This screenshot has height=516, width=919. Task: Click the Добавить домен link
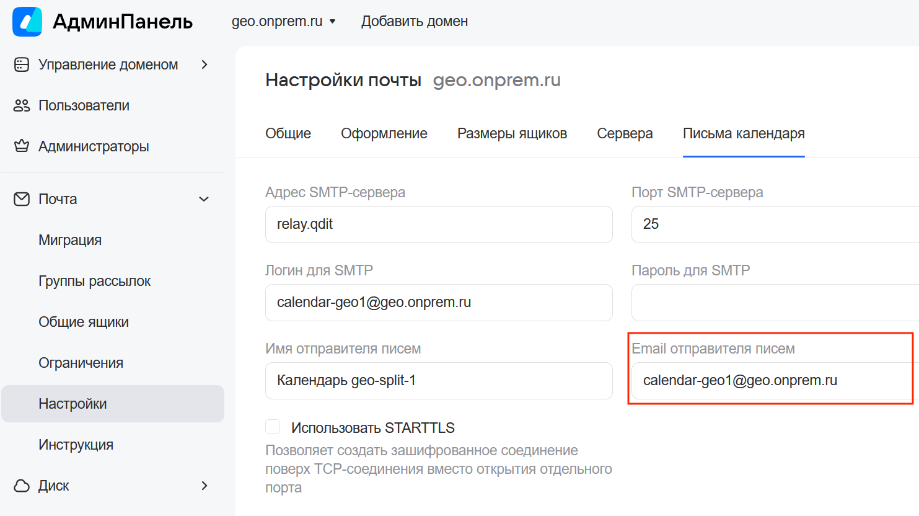click(415, 21)
